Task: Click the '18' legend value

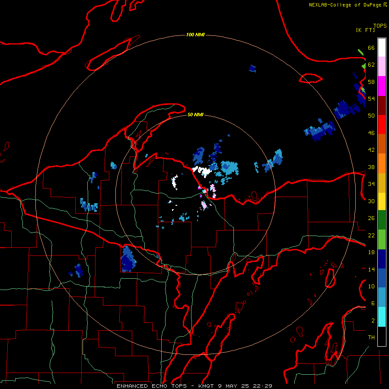Action: coord(371,252)
